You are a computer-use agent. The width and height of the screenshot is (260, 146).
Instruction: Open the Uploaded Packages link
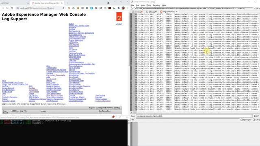click(x=76, y=101)
